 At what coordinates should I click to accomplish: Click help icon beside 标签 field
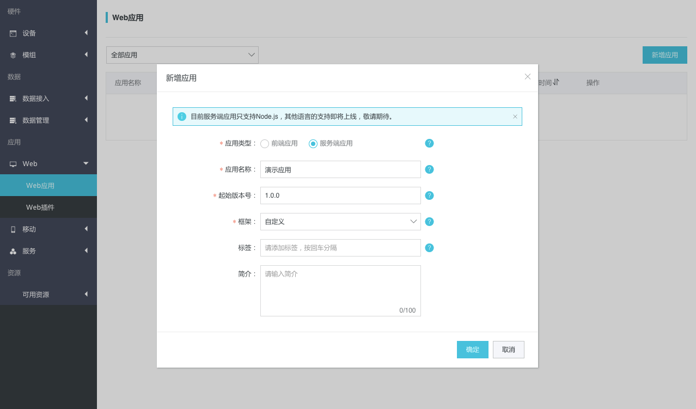click(x=429, y=248)
